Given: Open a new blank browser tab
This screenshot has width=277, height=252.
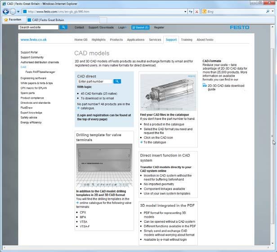Looking at the screenshot, I should click(x=103, y=20).
